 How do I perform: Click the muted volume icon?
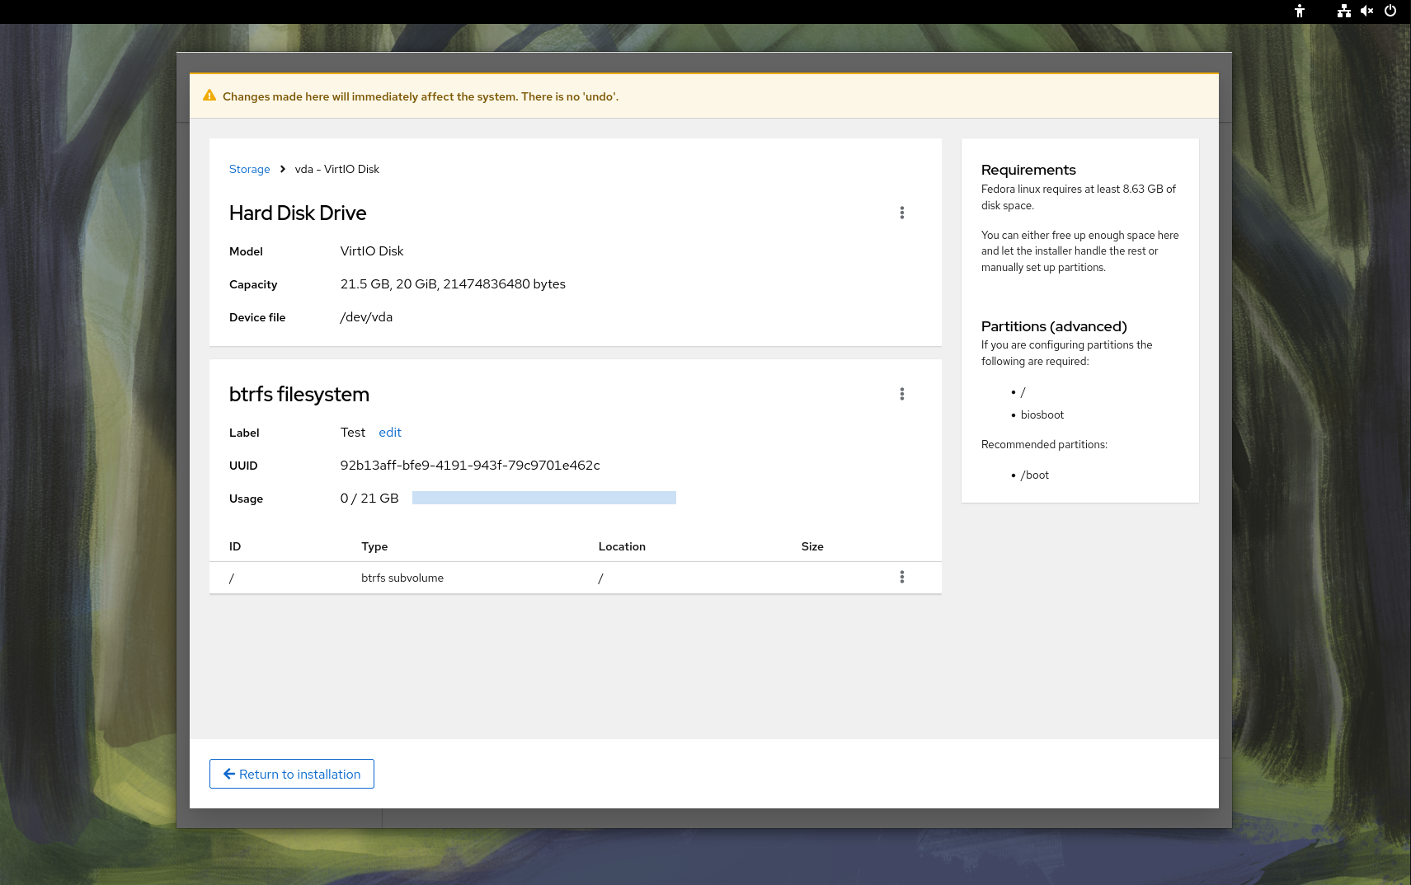[1366, 11]
